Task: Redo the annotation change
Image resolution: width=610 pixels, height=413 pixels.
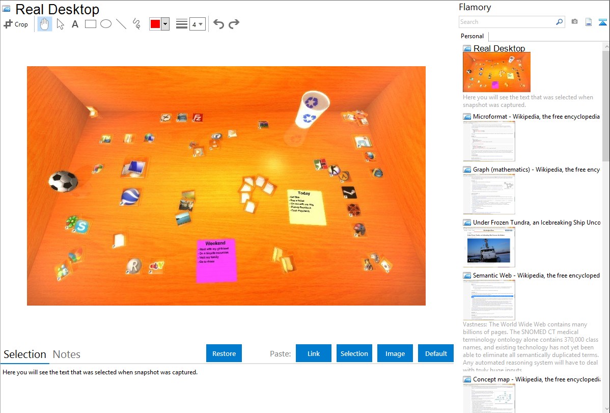Action: (x=234, y=24)
